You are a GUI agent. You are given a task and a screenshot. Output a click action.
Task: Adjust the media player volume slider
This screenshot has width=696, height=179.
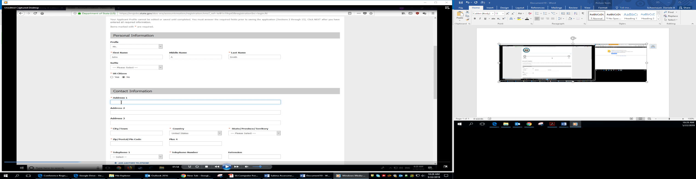pos(260,167)
